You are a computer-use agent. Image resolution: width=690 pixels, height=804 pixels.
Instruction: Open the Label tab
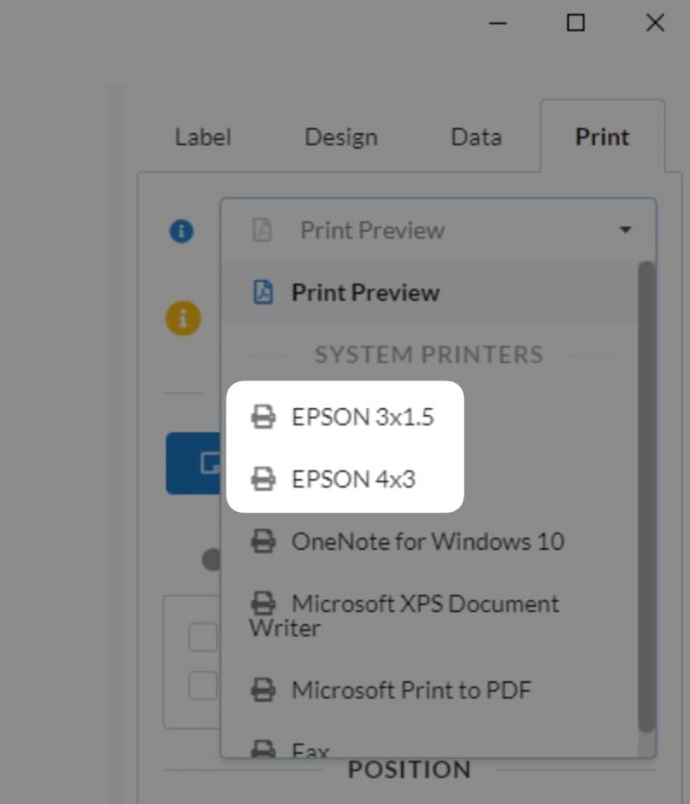point(201,137)
